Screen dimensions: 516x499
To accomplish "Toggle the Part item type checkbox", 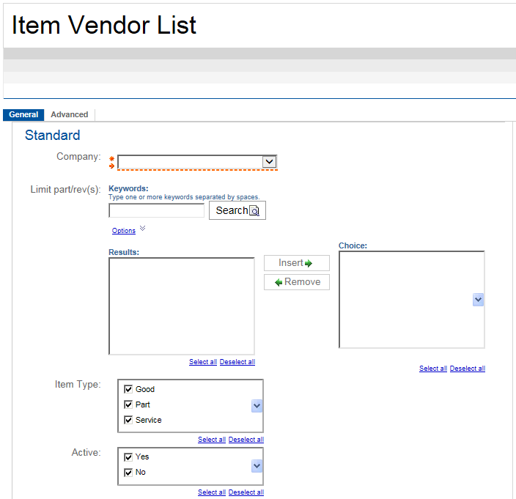I will [128, 405].
